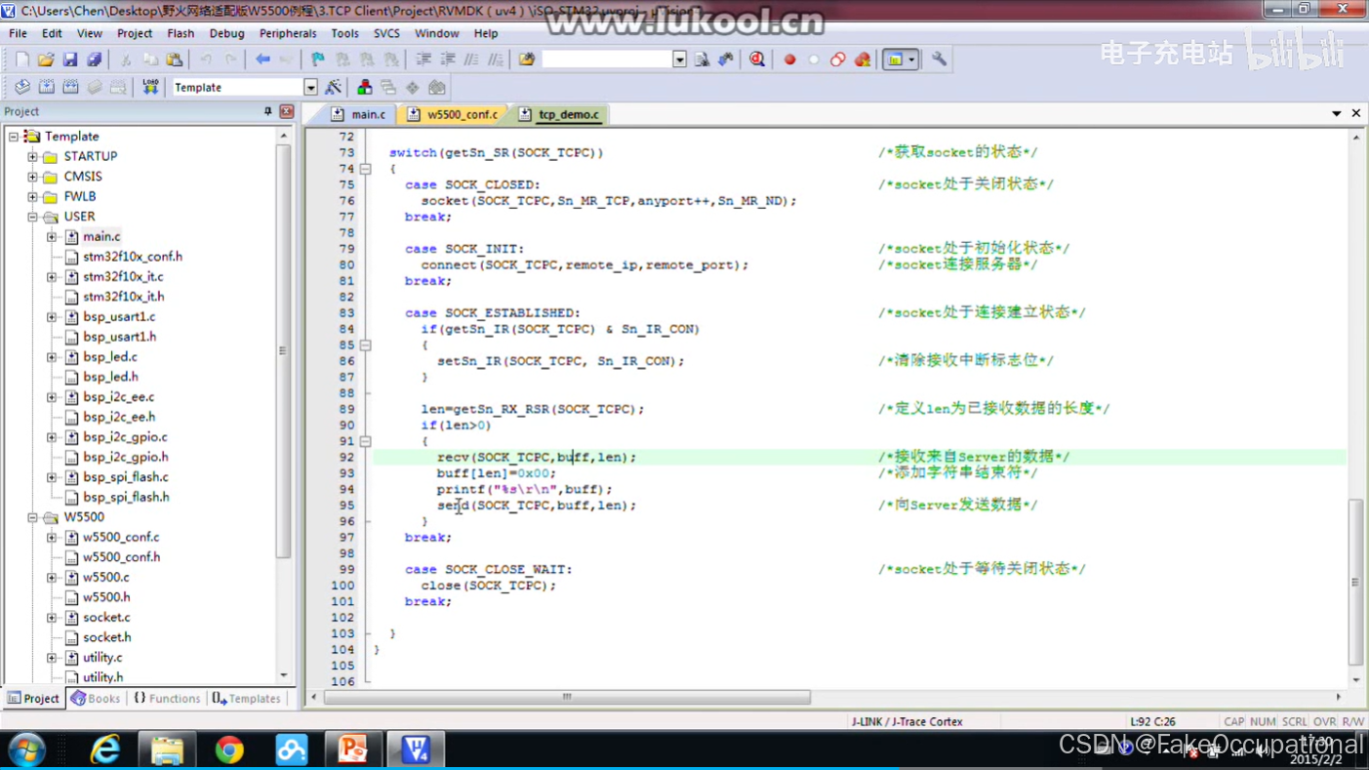This screenshot has width=1369, height=770.
Task: Select w5500_conf.h in project tree
Action: coord(121,557)
